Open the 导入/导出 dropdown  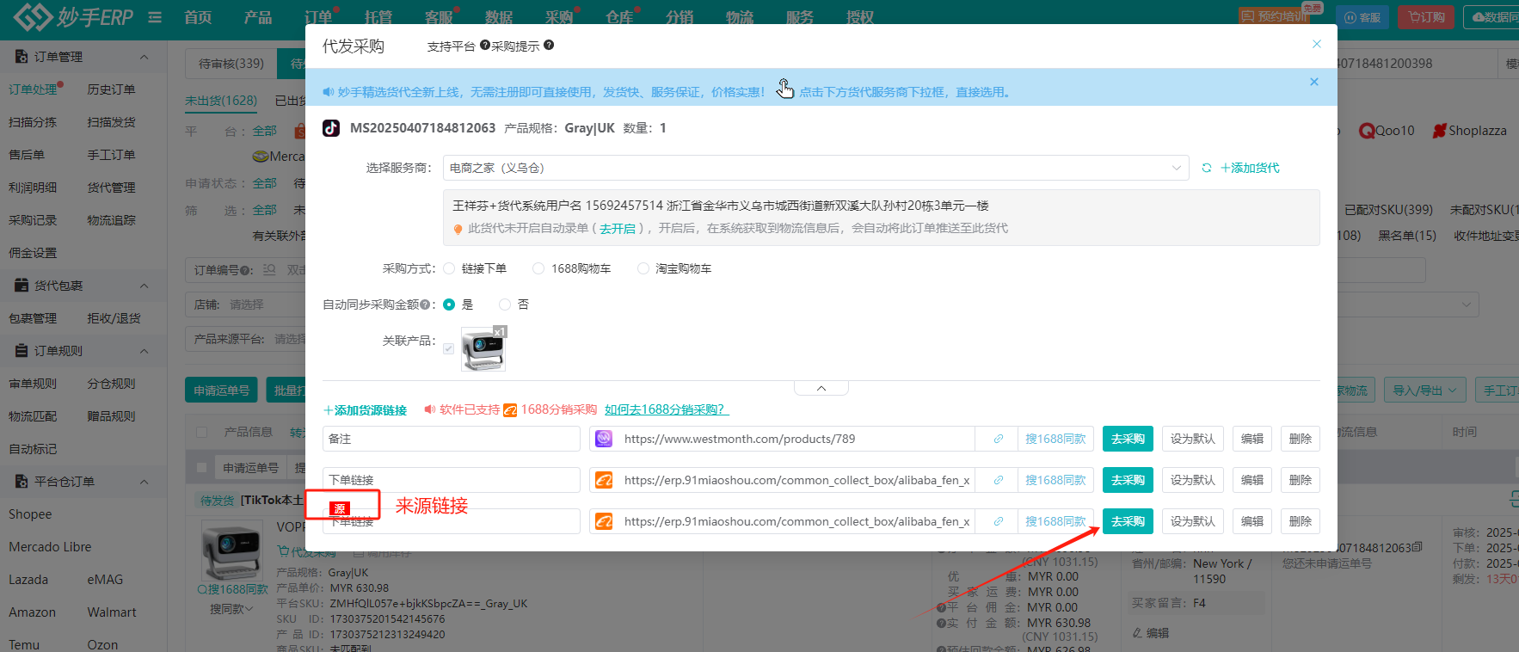[x=1425, y=390]
